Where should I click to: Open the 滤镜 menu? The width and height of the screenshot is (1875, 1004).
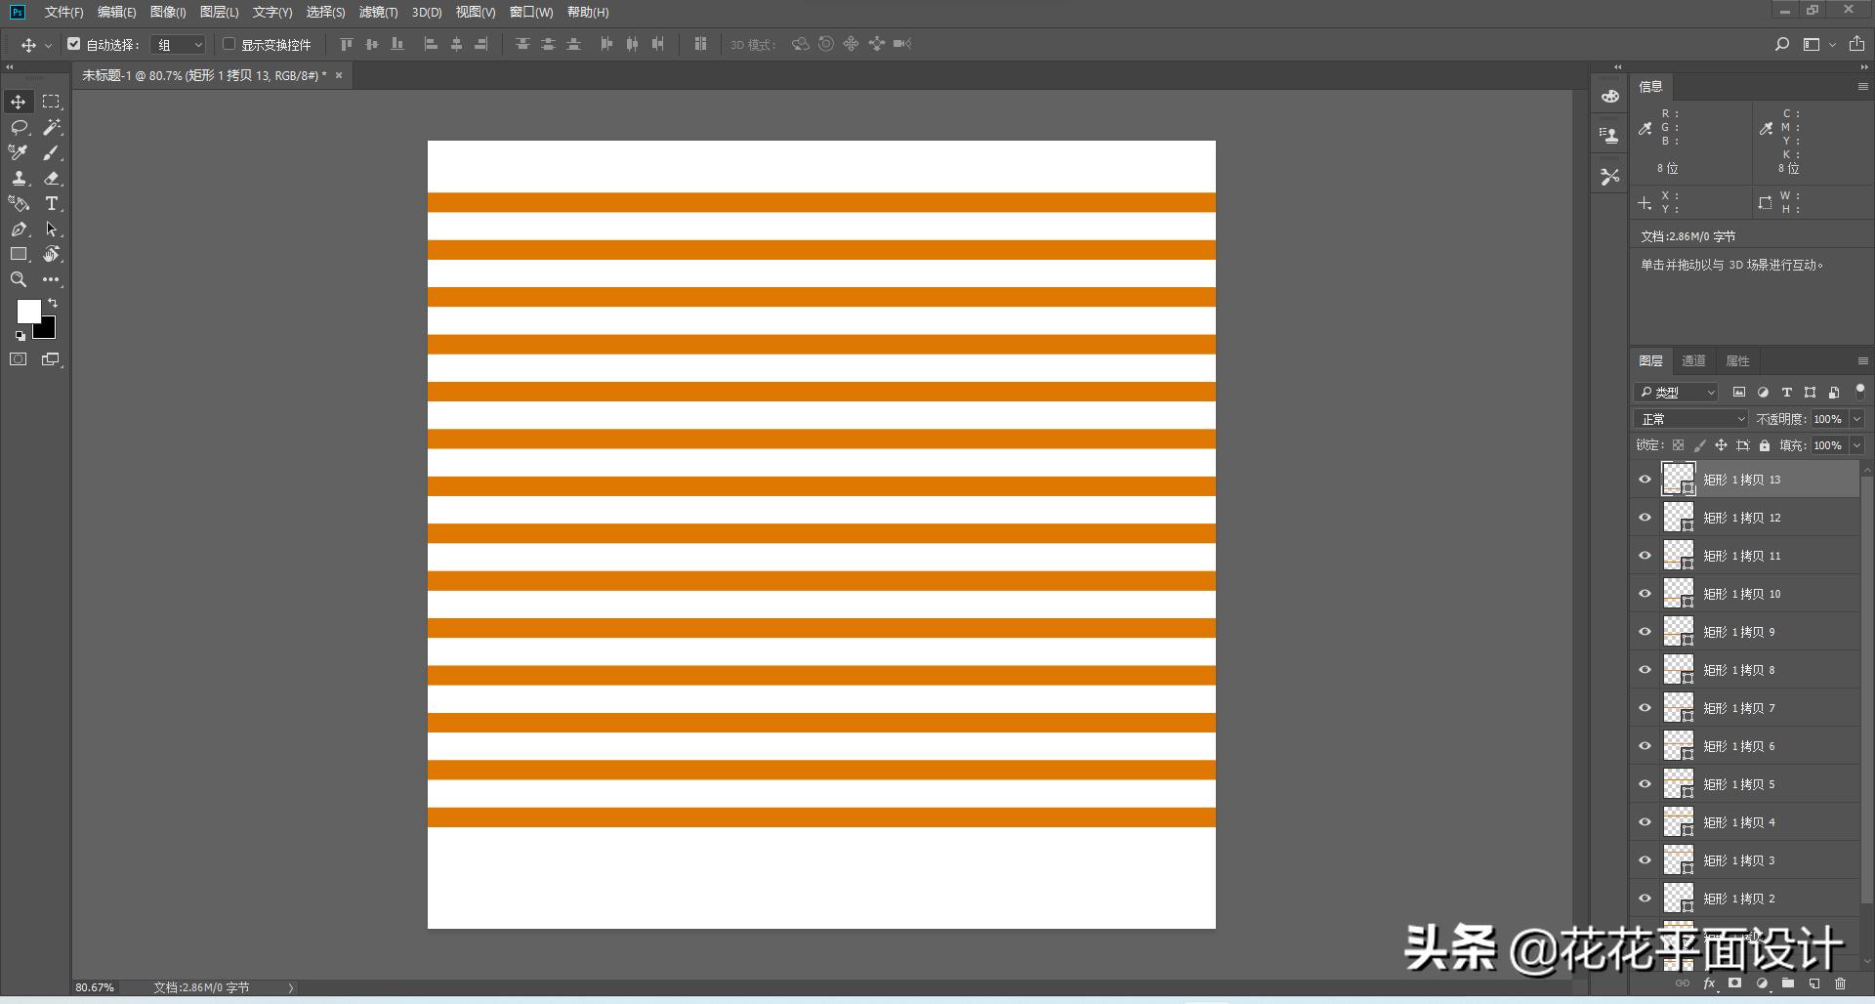pyautogui.click(x=377, y=12)
